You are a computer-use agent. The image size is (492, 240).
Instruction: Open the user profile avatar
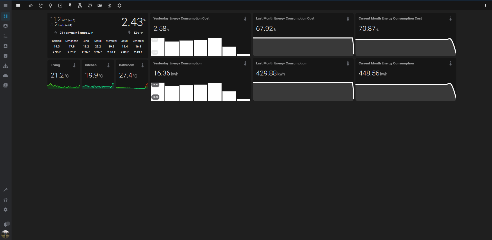5,234
